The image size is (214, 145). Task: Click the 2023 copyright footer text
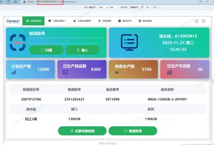tap(108, 144)
